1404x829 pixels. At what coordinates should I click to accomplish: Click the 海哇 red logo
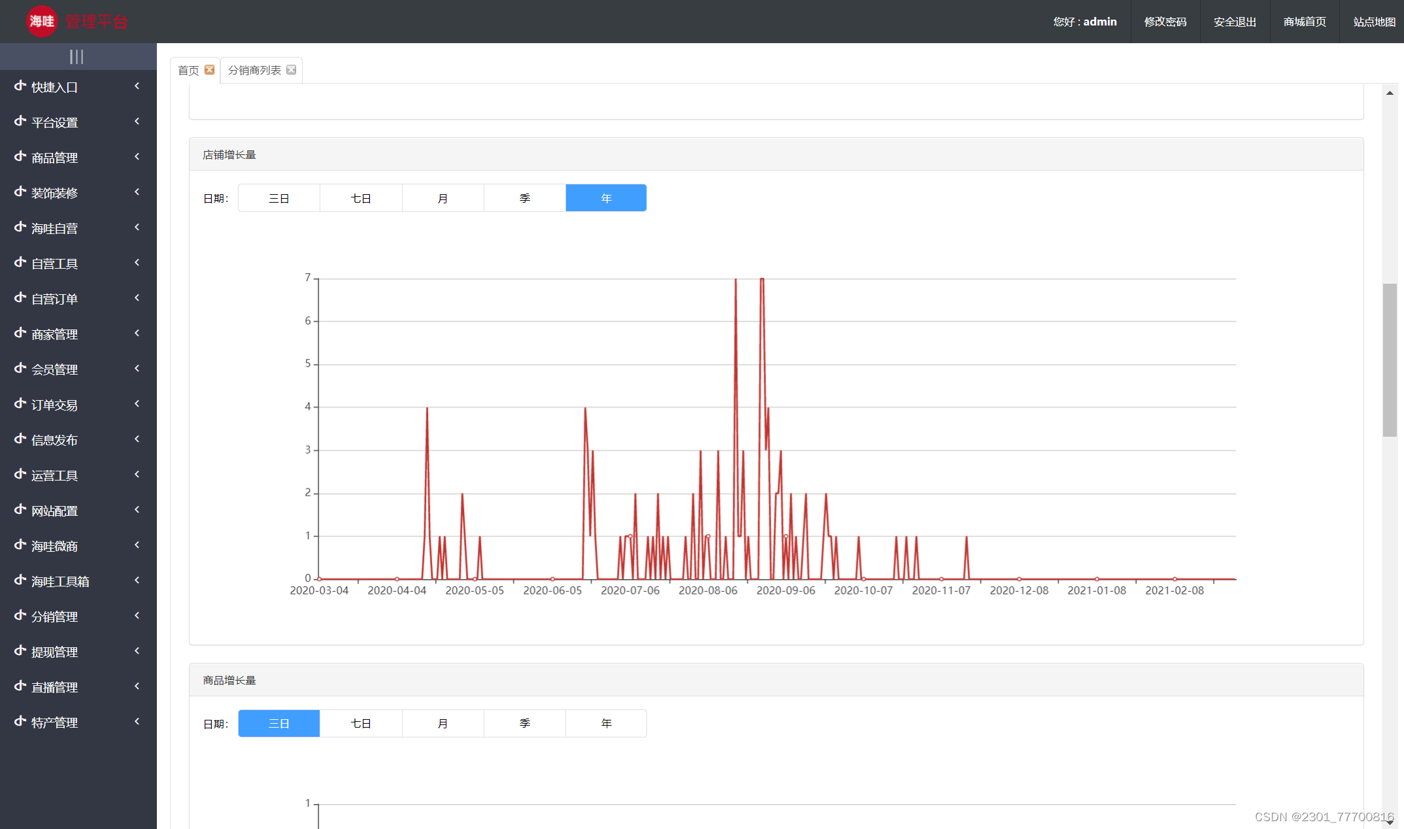(x=41, y=21)
